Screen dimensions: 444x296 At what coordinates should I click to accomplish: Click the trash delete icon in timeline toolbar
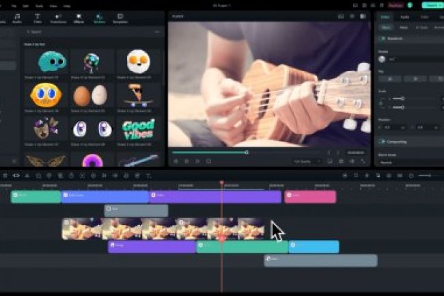(x=5, y=176)
